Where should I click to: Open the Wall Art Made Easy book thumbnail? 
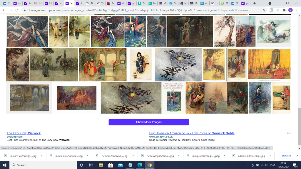(x=174, y=98)
